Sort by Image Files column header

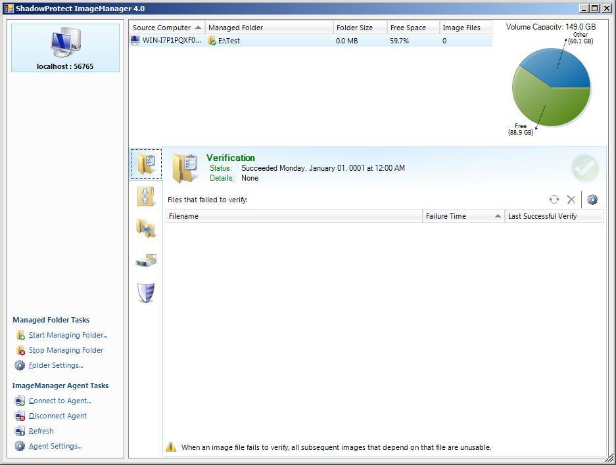(x=465, y=28)
